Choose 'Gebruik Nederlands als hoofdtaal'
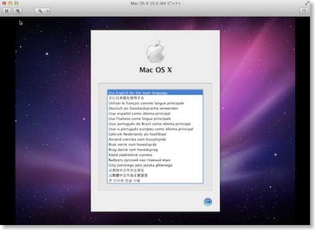Viewport: 315px width, 230px height. [155, 134]
